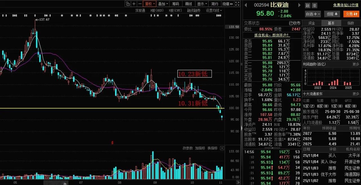Click the orange 交易 trade button

click(x=351, y=14)
